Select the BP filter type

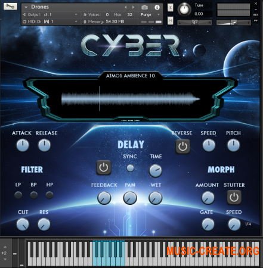pos(34,195)
